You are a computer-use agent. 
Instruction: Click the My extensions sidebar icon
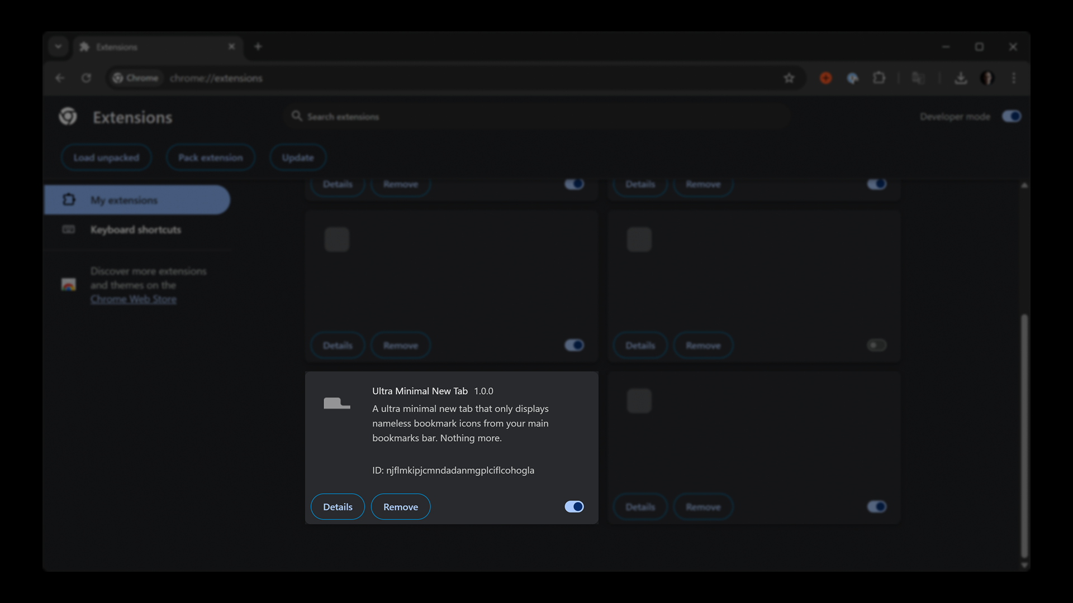69,199
